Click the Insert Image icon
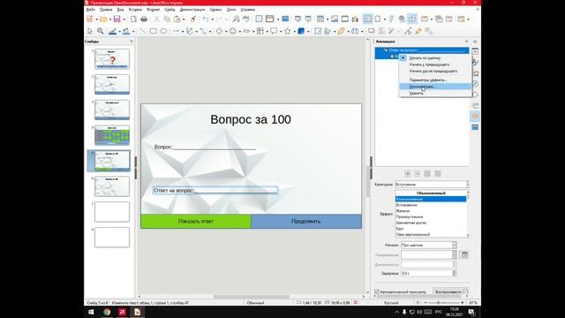 click(335, 19)
